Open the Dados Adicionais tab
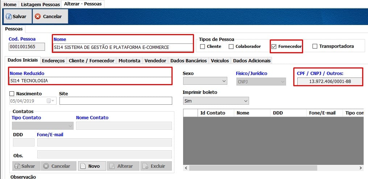This screenshot has width=368, height=179. (252, 61)
